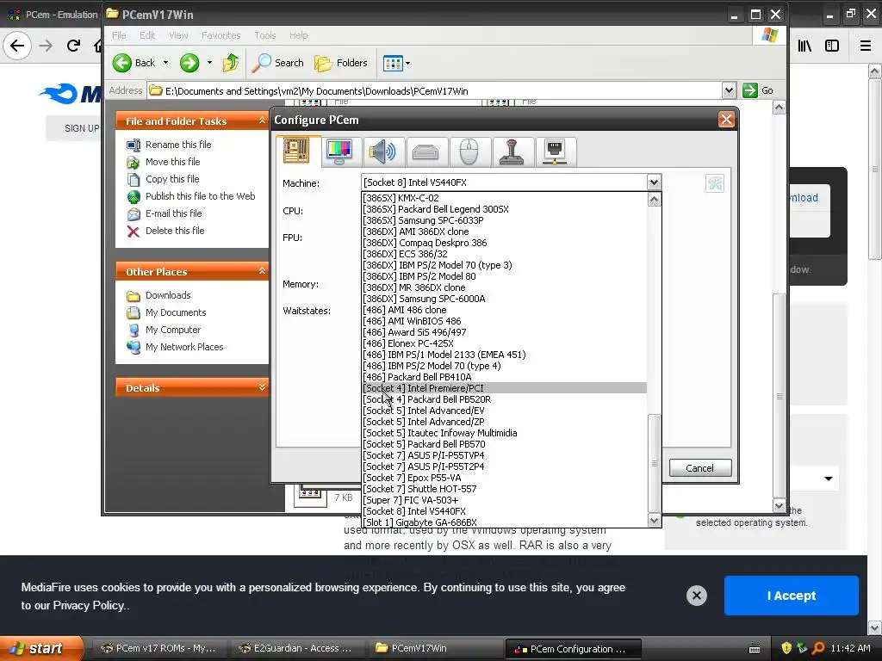Collapse File and Folder Tasks panel
The width and height of the screenshot is (882, 661).
(x=262, y=120)
